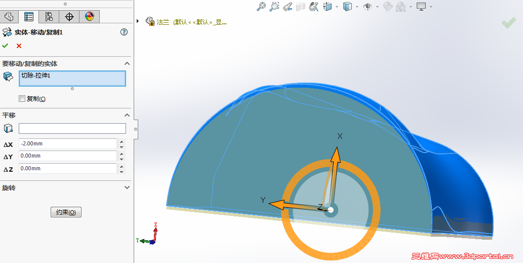The height and width of the screenshot is (263, 523).
Task: Cancel with the red X icon
Action: pyautogui.click(x=19, y=46)
